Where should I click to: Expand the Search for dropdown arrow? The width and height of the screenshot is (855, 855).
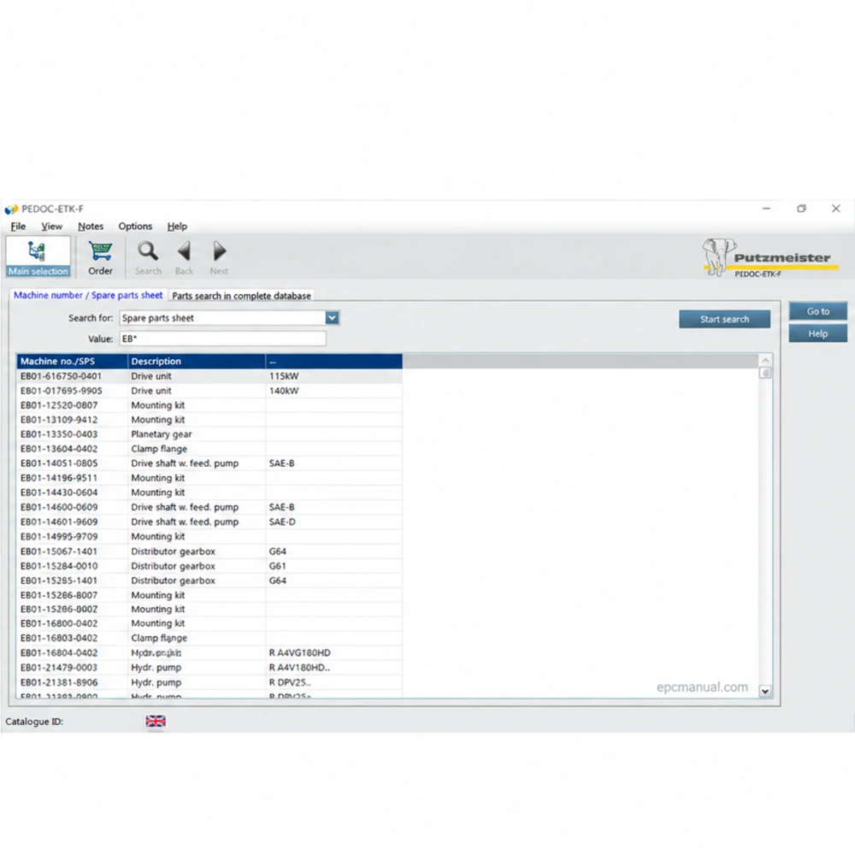pos(332,318)
